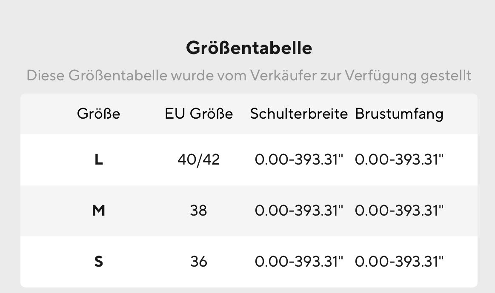This screenshot has width=495, height=293.
Task: Click Schulterbreite value for size L
Action: click(x=299, y=159)
